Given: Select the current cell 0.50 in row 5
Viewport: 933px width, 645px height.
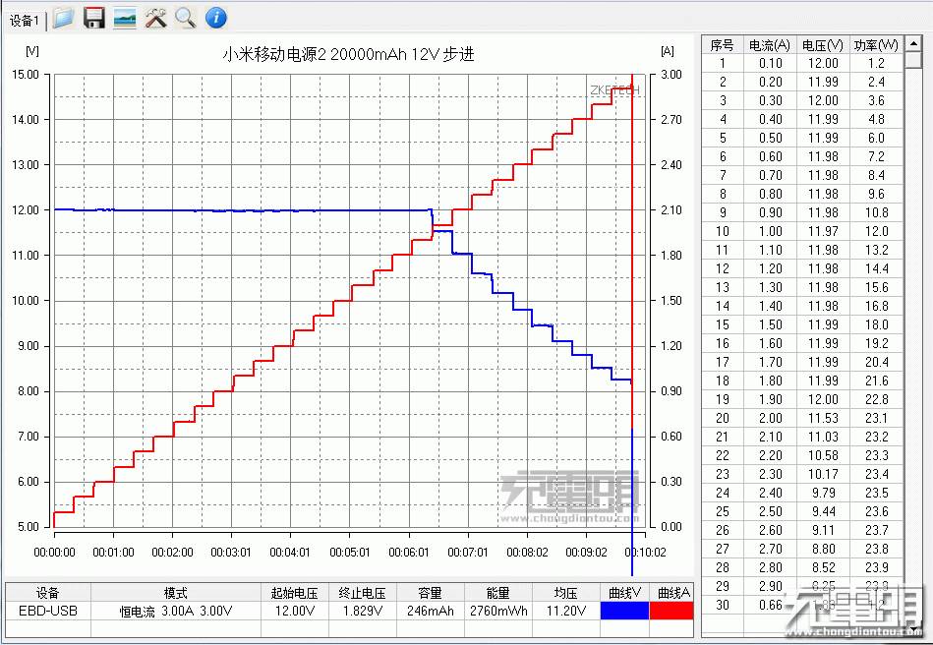Looking at the screenshot, I should click(770, 138).
